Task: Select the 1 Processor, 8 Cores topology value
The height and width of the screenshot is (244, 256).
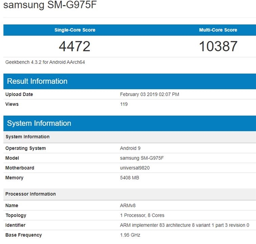Action: pyautogui.click(x=142, y=215)
